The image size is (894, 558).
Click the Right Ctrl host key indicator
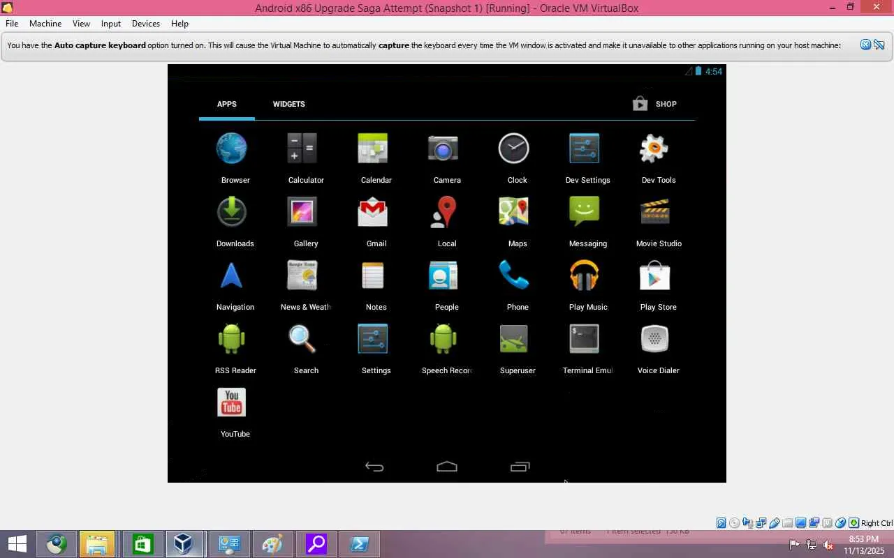coord(877,523)
